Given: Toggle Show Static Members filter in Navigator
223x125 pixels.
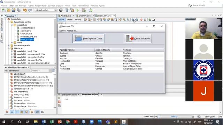Looking at the screenshot, I should click(x=17, y=112).
